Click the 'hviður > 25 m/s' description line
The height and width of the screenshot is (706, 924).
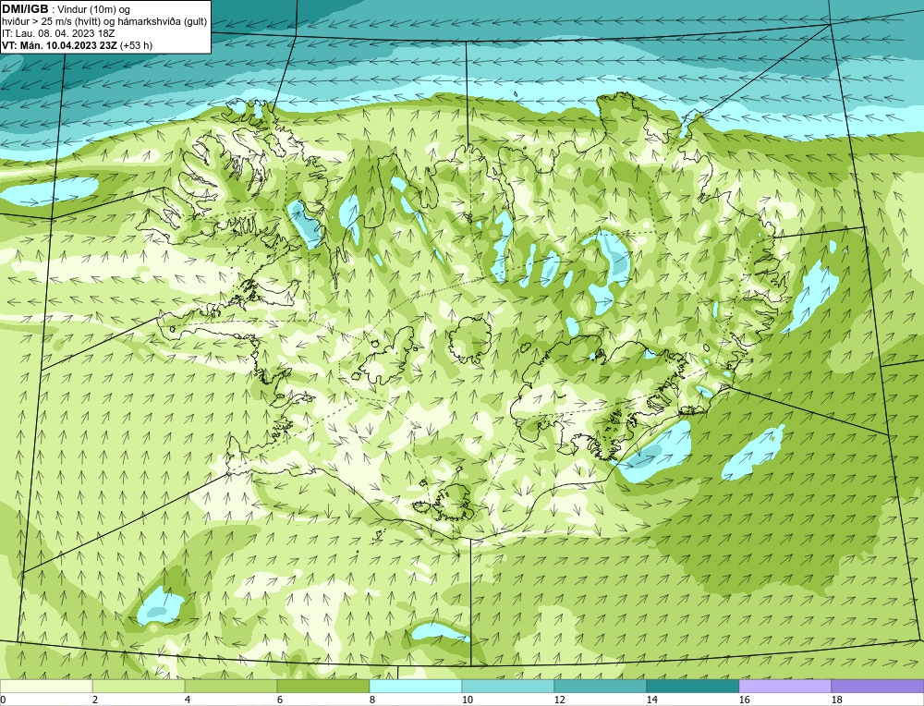[104, 22]
